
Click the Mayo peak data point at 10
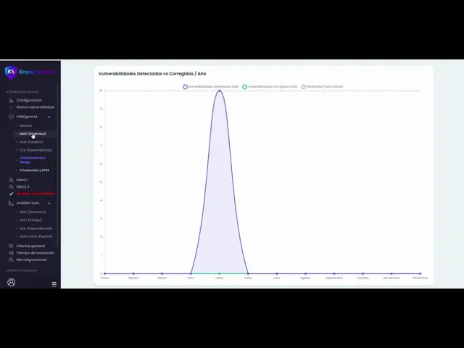tap(220, 91)
